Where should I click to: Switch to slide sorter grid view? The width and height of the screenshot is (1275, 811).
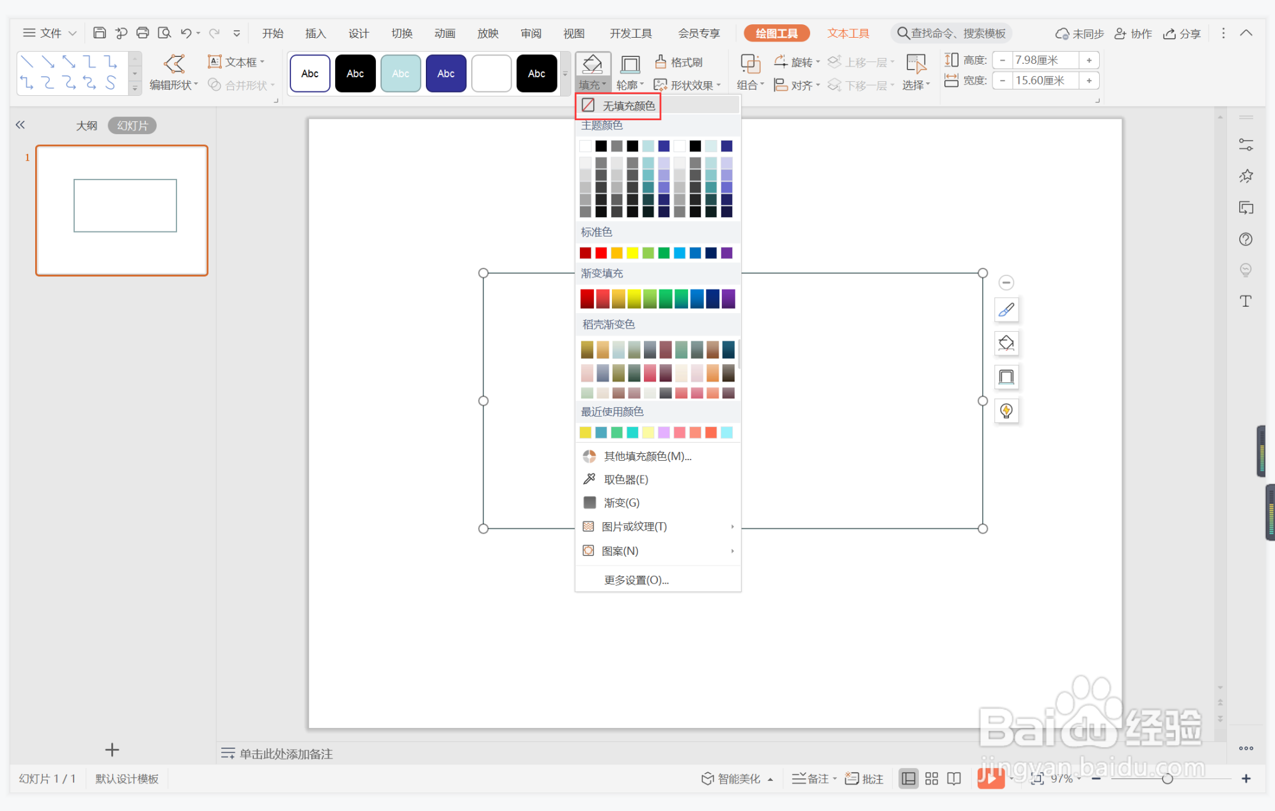click(931, 778)
